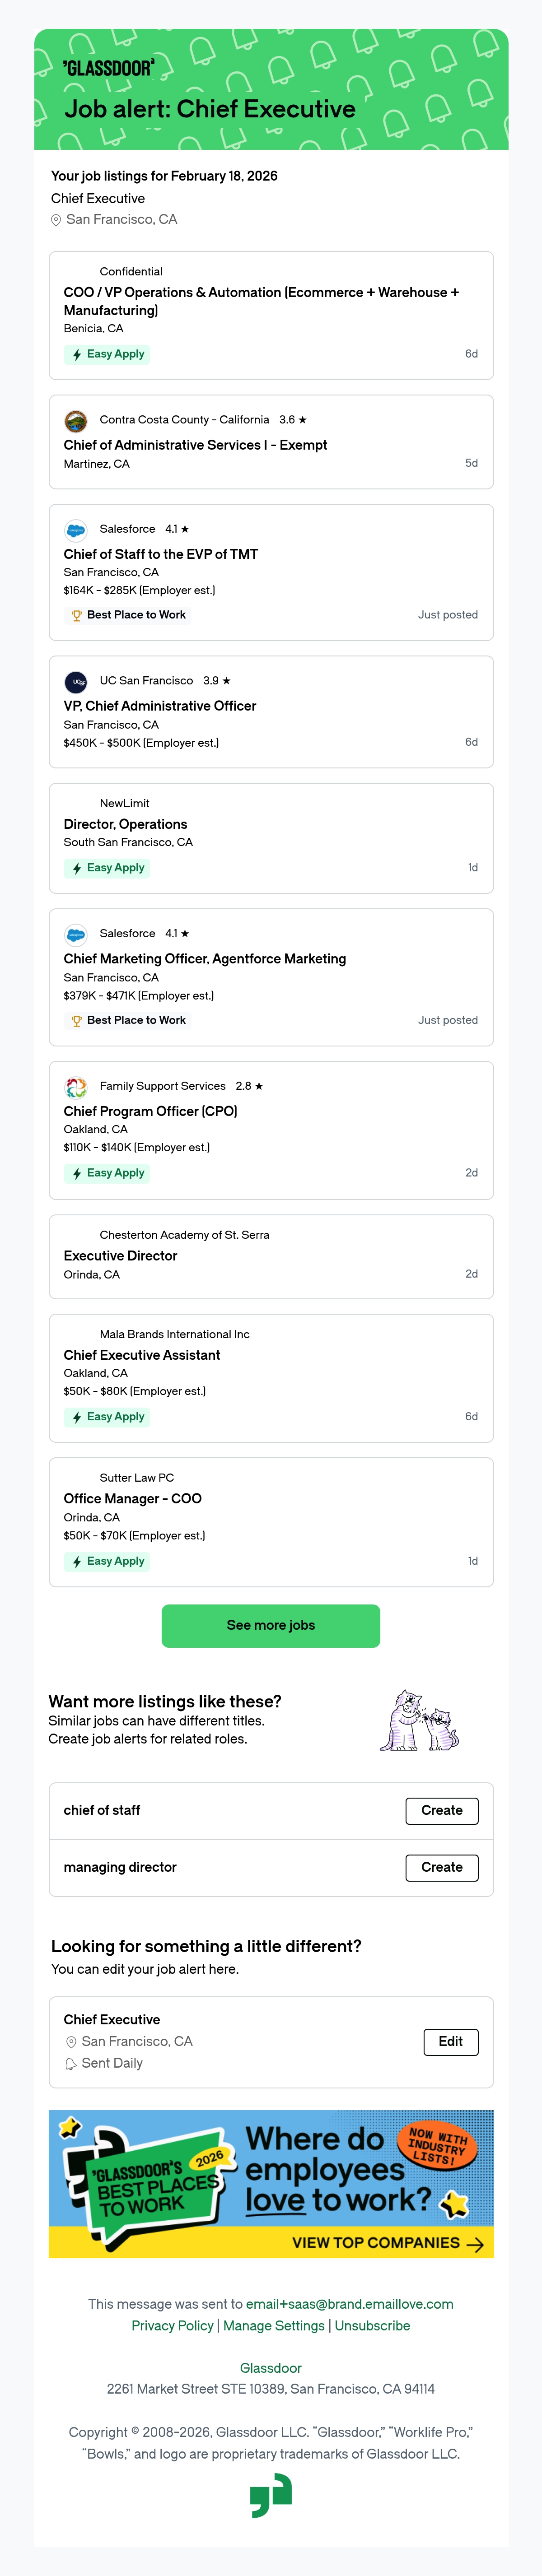This screenshot has width=542, height=2576.
Task: Click Salesforce logo on Chief Marketing Officer listing
Action: (x=76, y=934)
